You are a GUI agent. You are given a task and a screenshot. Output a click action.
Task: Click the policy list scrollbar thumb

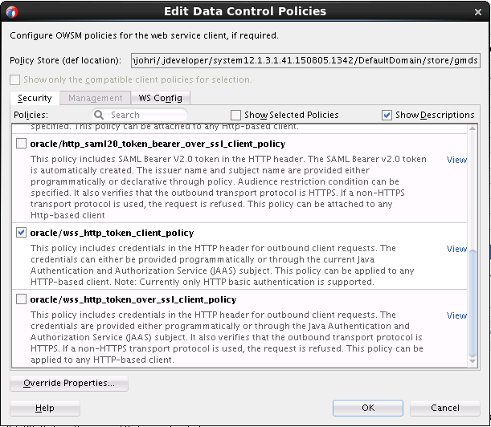click(x=473, y=302)
